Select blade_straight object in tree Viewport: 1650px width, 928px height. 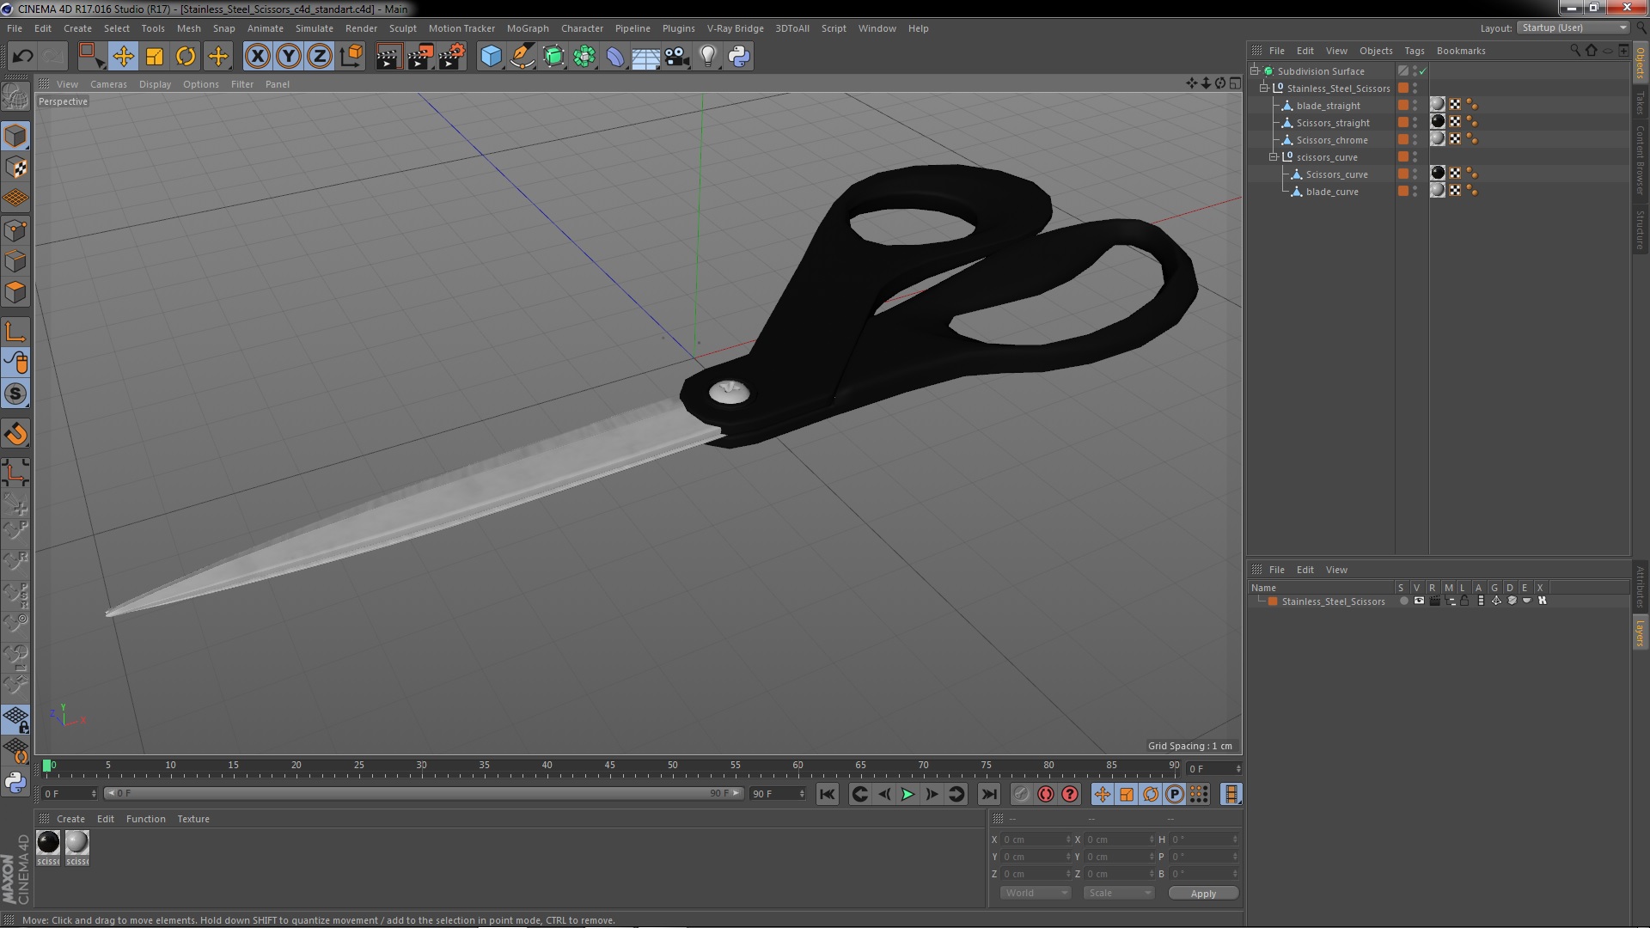[1328, 106]
